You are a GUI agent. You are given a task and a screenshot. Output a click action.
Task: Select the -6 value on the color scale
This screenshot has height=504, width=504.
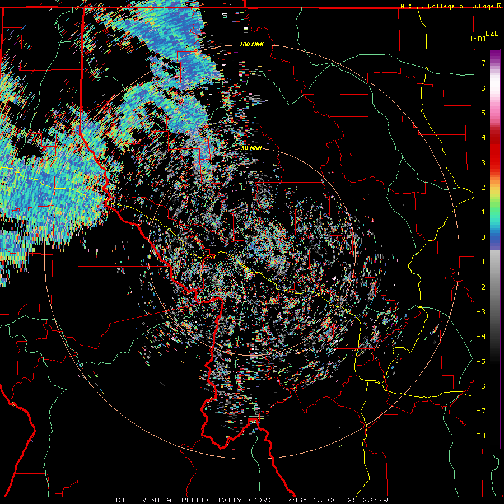coord(481,386)
